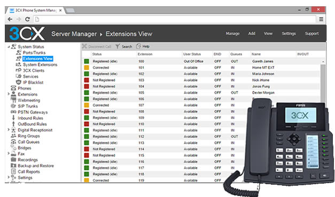Click the Services icon in sidebar
The image size is (335, 197).
[x=18, y=76]
